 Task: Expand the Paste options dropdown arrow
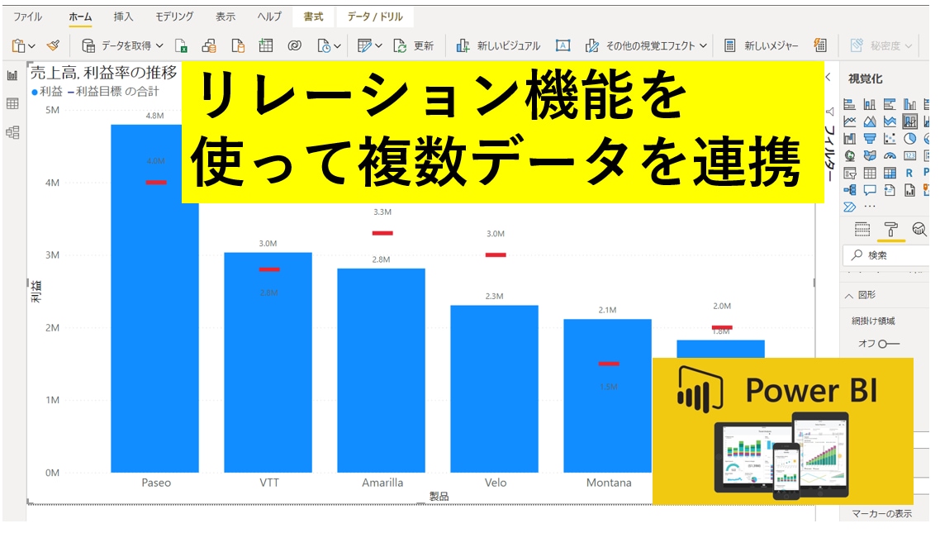click(31, 45)
